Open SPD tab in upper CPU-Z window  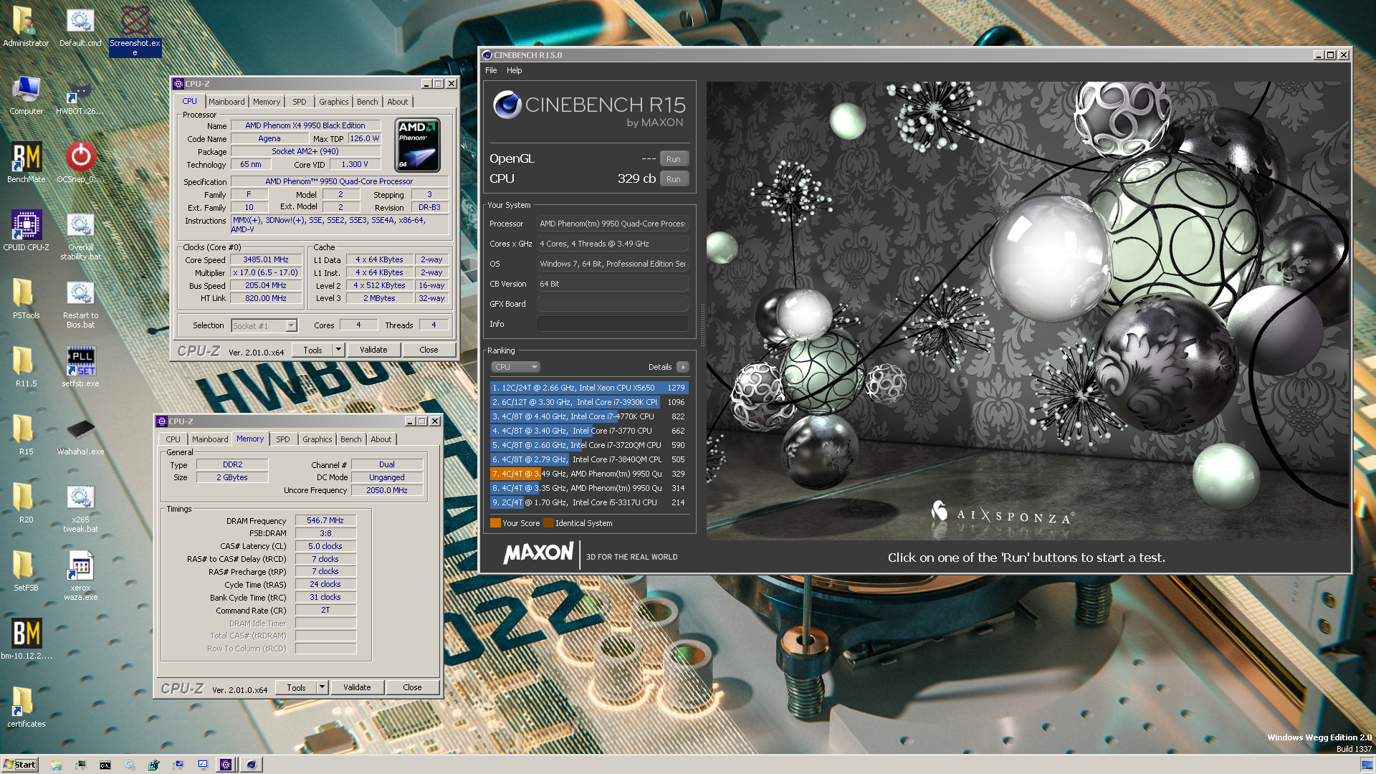click(x=300, y=102)
